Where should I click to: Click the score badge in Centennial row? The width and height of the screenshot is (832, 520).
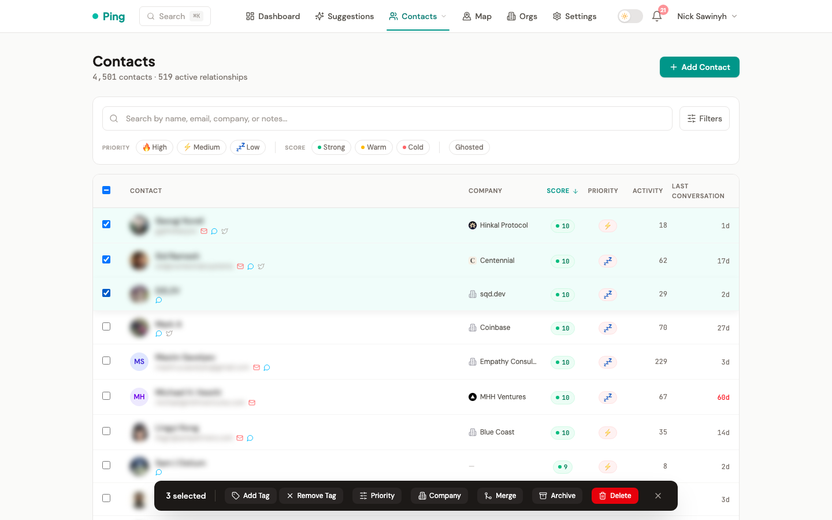click(x=563, y=261)
